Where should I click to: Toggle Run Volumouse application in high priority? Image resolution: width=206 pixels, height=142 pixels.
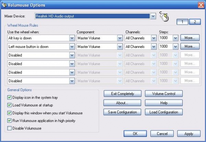[x=9, y=120]
